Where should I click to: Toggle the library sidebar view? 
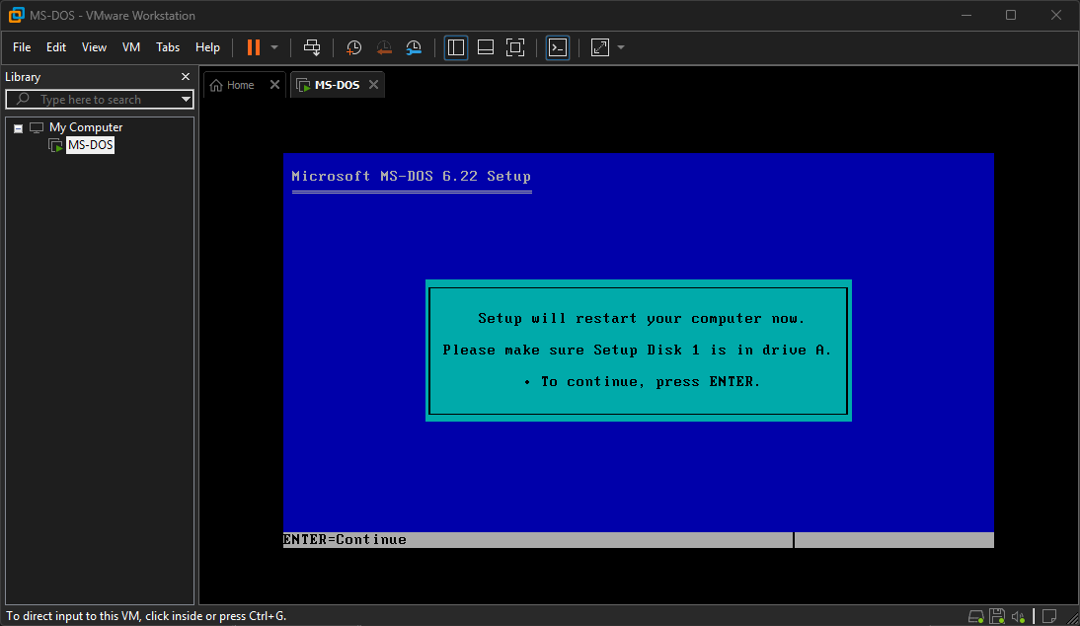pos(455,47)
